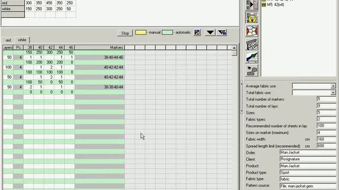
Task: Switch to the red fabric tab
Action: pos(8,40)
